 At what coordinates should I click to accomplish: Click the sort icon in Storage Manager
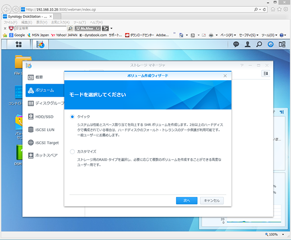pos(266,74)
